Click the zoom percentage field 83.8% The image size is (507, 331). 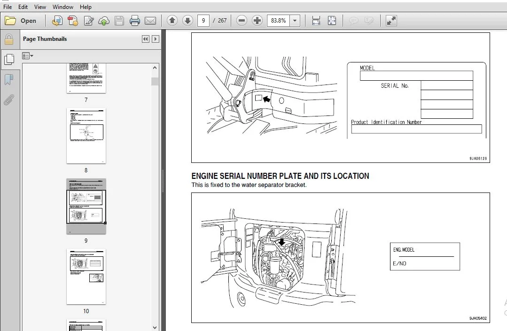[x=278, y=21]
